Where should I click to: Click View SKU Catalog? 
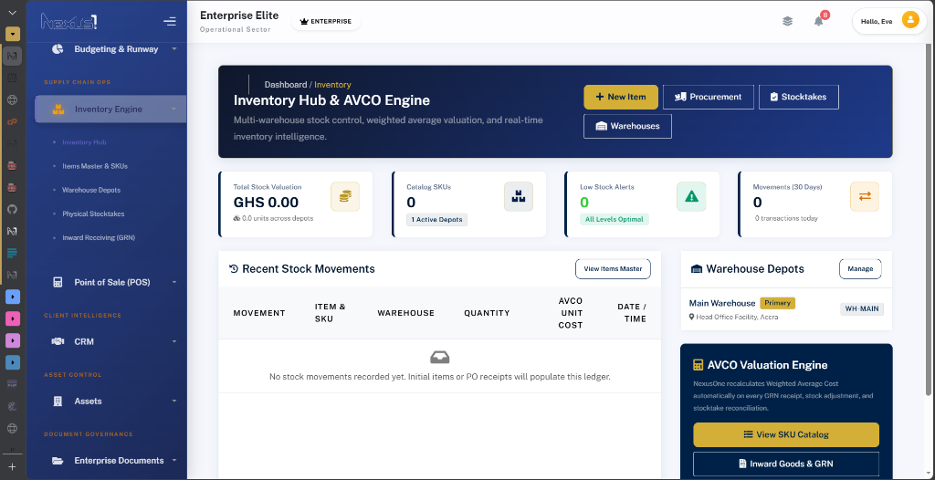[x=786, y=434]
